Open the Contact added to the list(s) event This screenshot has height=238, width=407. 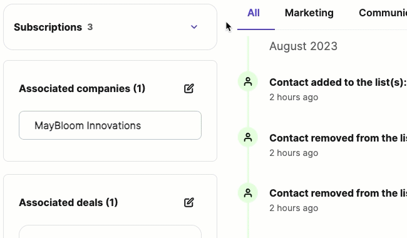338,82
